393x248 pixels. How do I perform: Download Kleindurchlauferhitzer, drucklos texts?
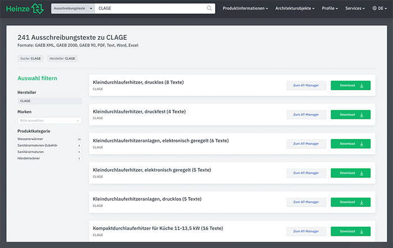(x=350, y=86)
